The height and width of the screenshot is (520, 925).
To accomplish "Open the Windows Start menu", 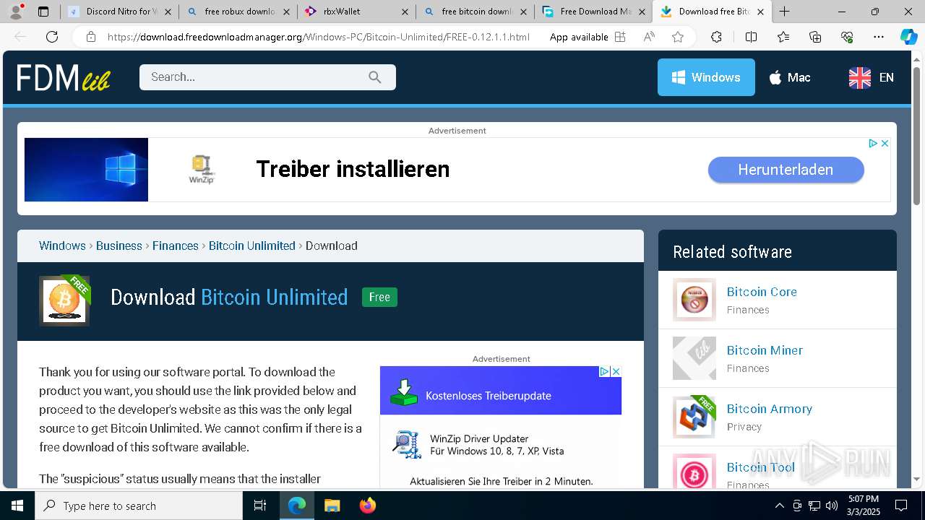I will click(17, 506).
